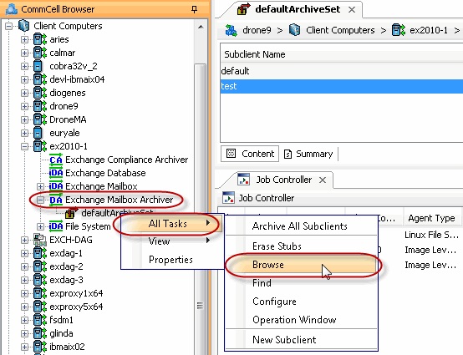Image resolution: width=463 pixels, height=355 pixels.
Task: Click the cobra32v_2 client computer icon
Action: [x=38, y=66]
